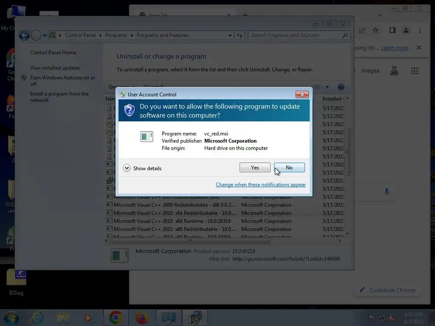Image resolution: width=435 pixels, height=326 pixels.
Task: Click the forward arrow in Control Panel window
Action: pyautogui.click(x=36, y=35)
